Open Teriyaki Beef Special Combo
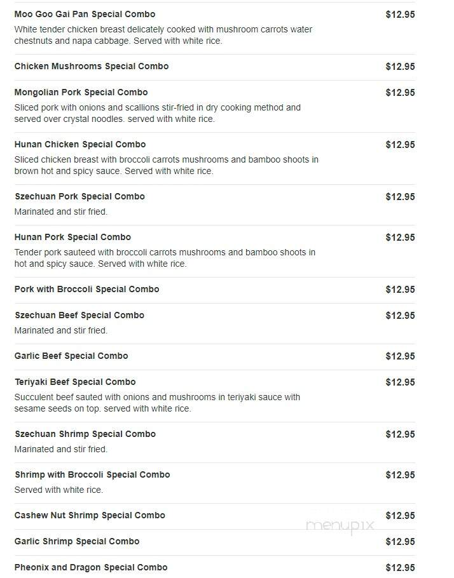The height and width of the screenshot is (578, 454). [x=75, y=382]
